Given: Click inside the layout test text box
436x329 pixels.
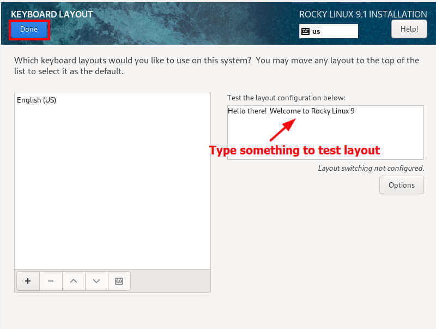Looking at the screenshot, I should (x=325, y=133).
